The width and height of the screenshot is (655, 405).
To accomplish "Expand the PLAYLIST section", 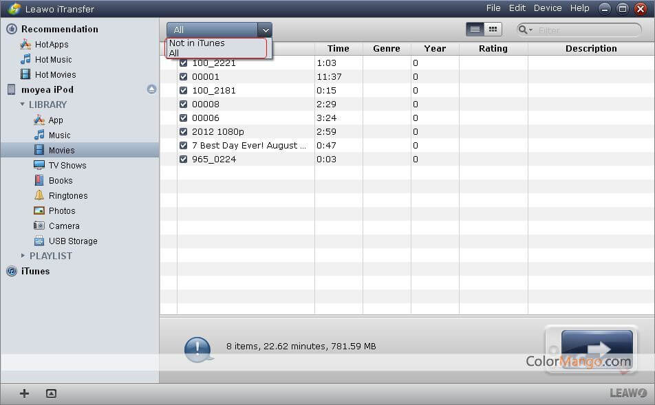I will (23, 256).
